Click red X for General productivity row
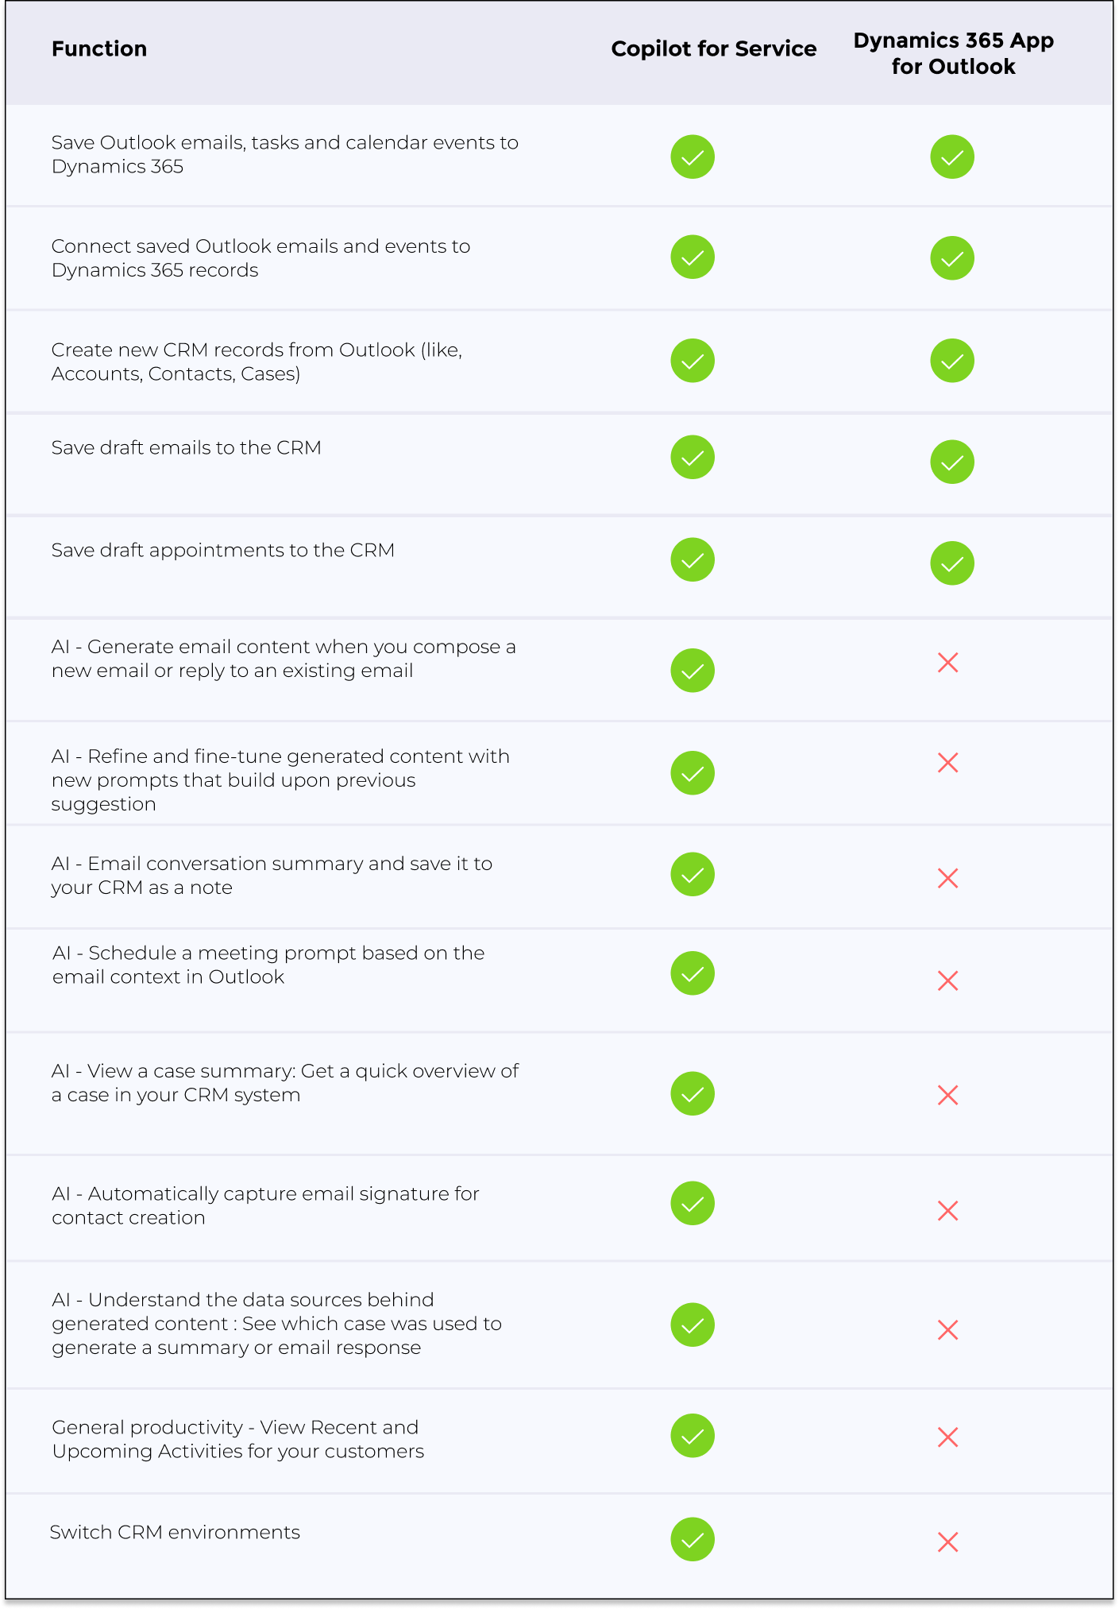The image size is (1119, 1609). pyautogui.click(x=948, y=1437)
